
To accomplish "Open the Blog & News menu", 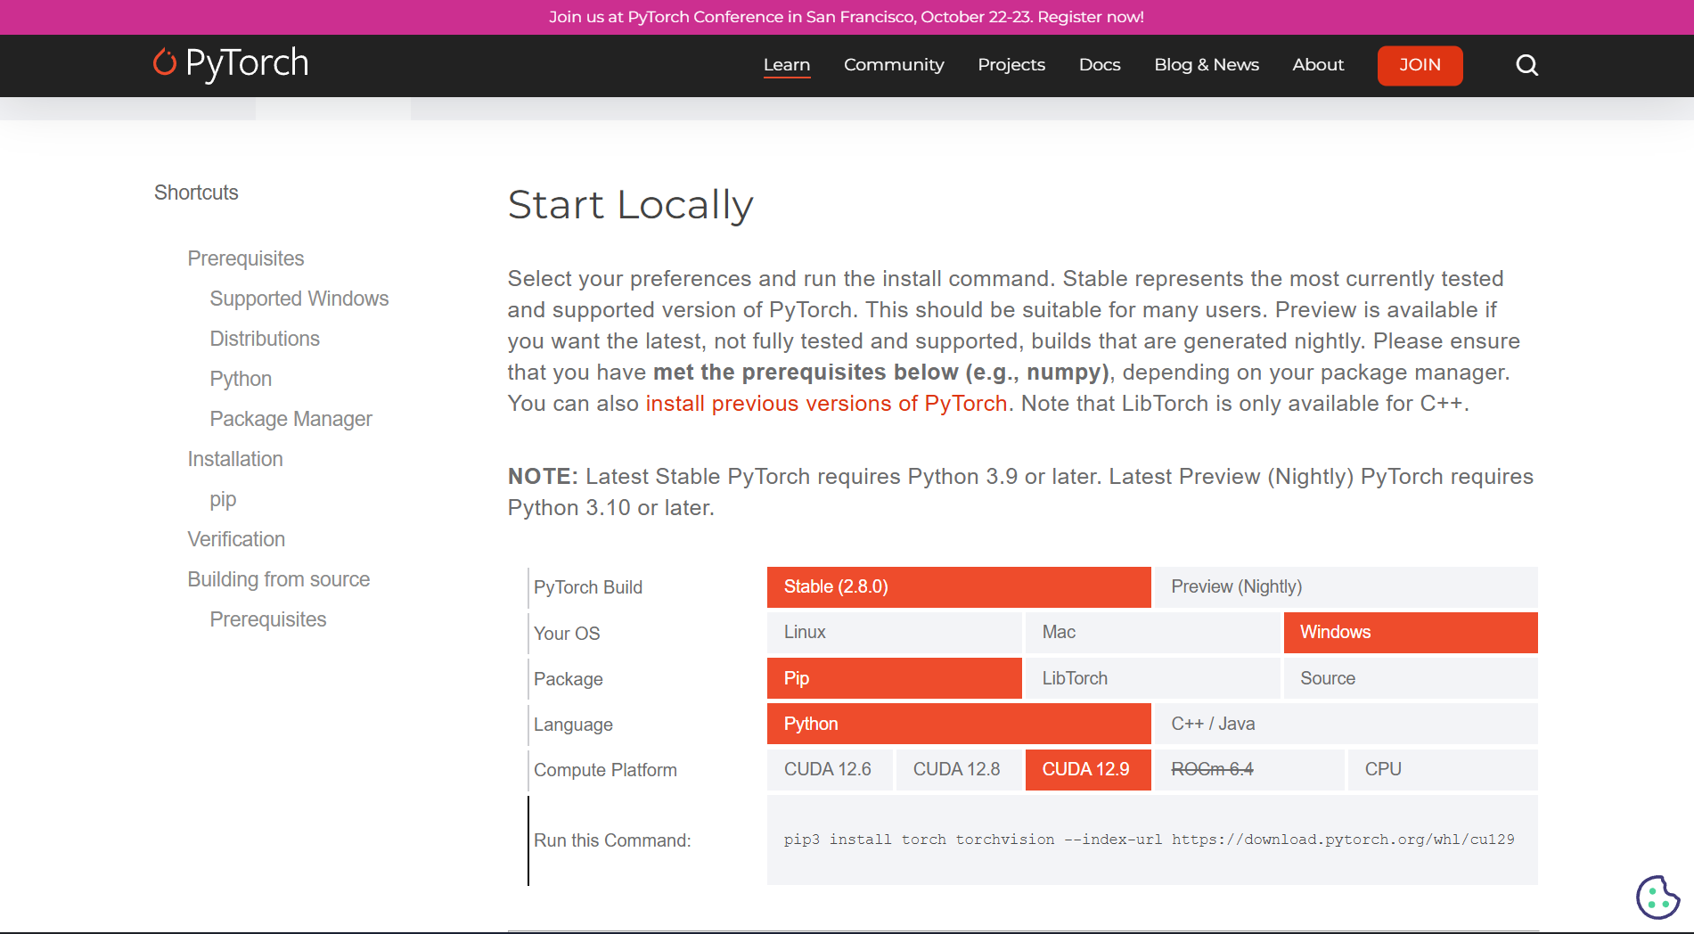I will coord(1207,65).
